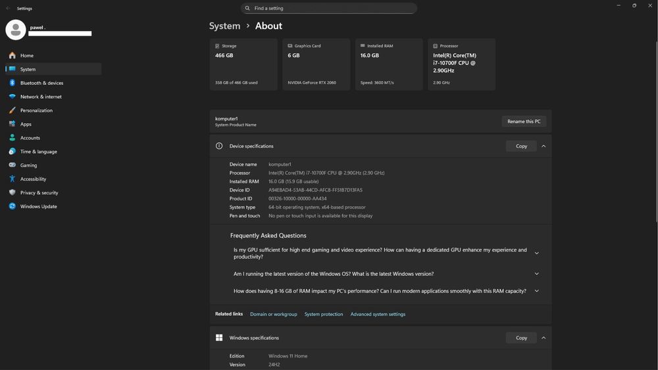The image size is (658, 370).
Task: Copy the Windows specifications
Action: click(x=521, y=338)
